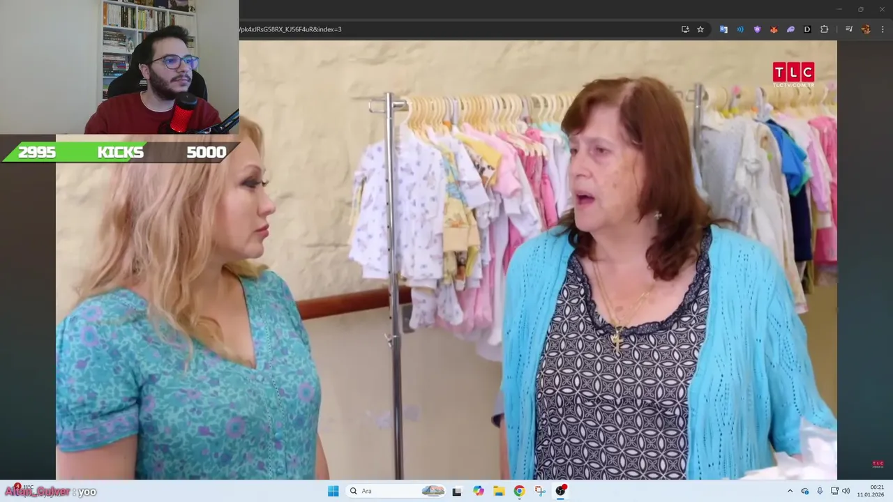Install the page as an app icon
893x502 pixels.
[x=685, y=29]
